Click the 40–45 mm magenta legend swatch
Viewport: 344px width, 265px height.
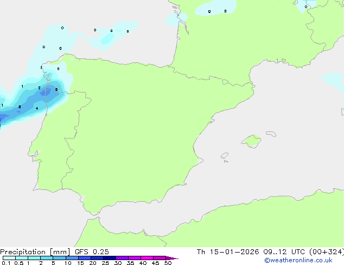(x=147, y=258)
